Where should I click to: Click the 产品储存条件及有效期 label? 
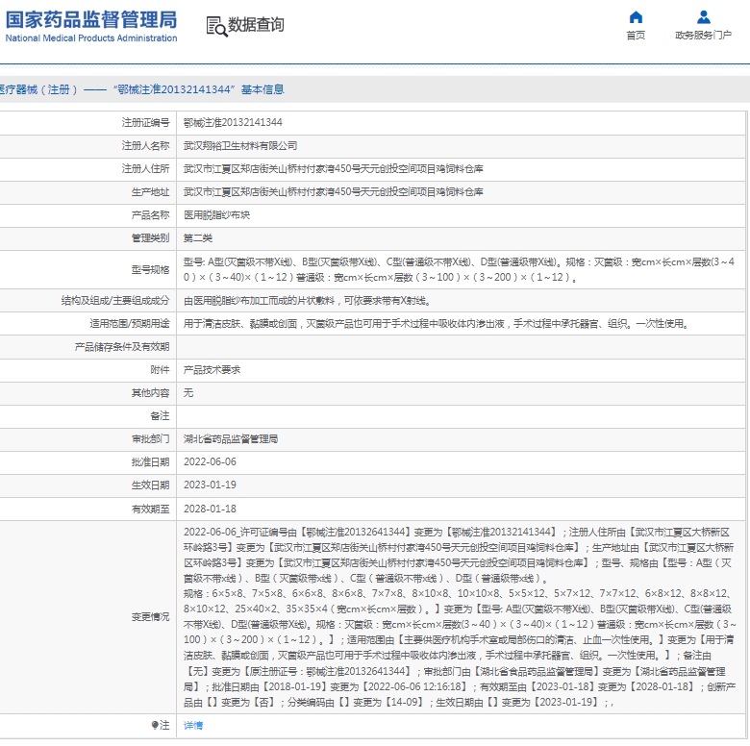click(x=122, y=347)
